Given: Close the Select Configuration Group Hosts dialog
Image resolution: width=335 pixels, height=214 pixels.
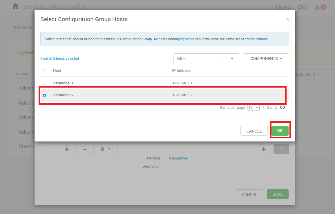Looking at the screenshot, I should (287, 19).
